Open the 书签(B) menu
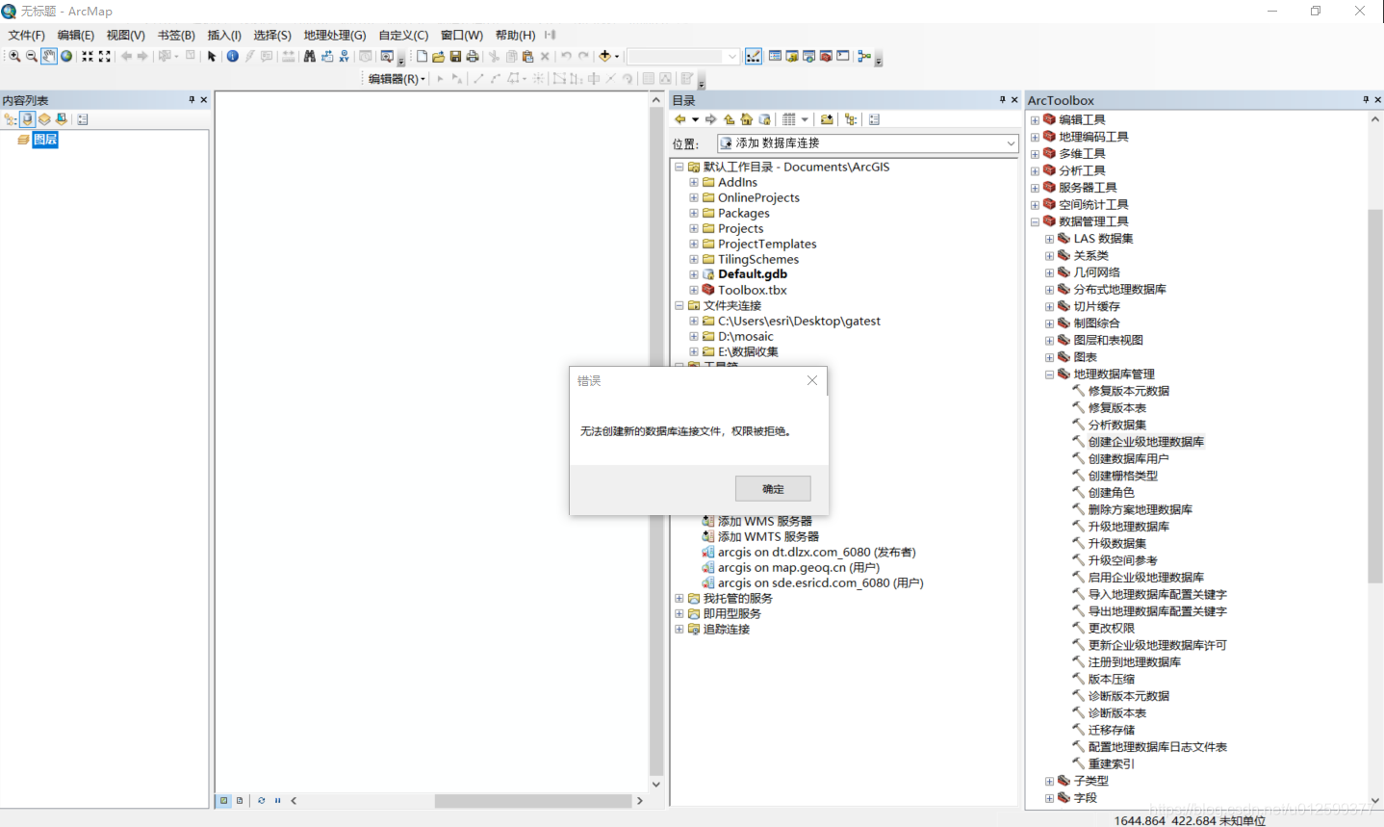Screen dimensions: 1384x827 pos(176,35)
